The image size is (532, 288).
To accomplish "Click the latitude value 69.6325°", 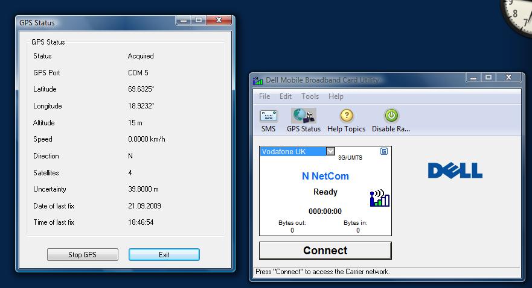I will click(x=141, y=89).
